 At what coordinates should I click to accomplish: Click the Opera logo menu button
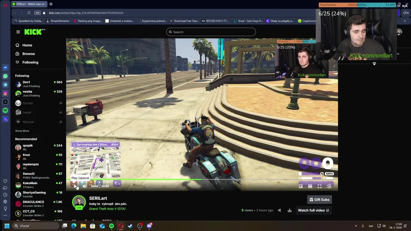(5, 5)
